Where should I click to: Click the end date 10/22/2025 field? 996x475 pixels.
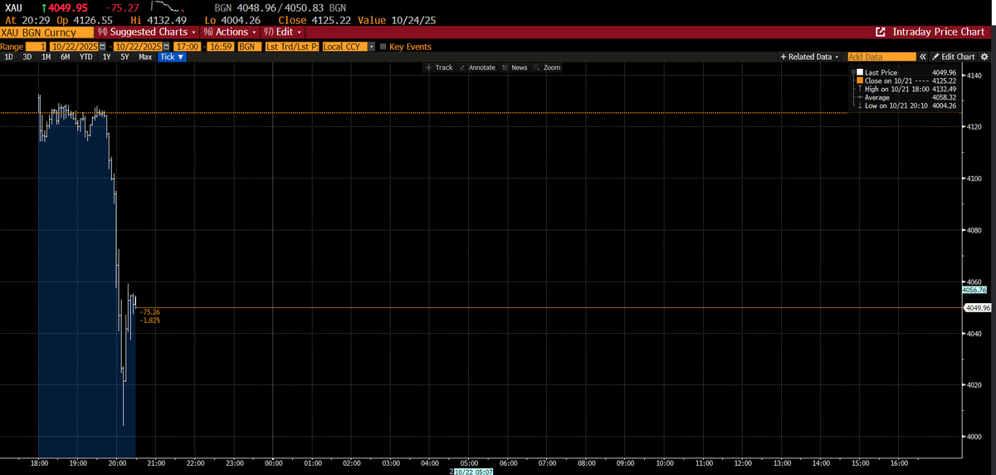[x=138, y=47]
